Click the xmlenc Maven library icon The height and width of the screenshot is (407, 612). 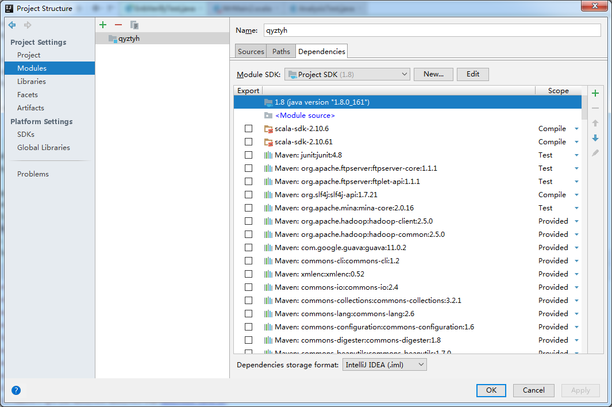point(268,274)
